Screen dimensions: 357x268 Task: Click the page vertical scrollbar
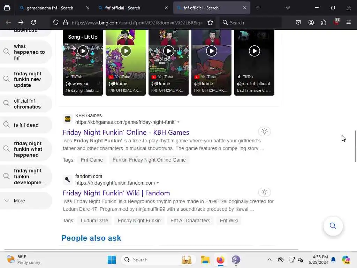point(356,146)
